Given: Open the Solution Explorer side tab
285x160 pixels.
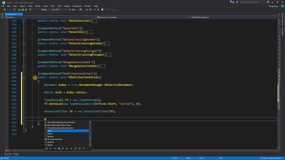Looking at the screenshot, I should coord(282,20).
